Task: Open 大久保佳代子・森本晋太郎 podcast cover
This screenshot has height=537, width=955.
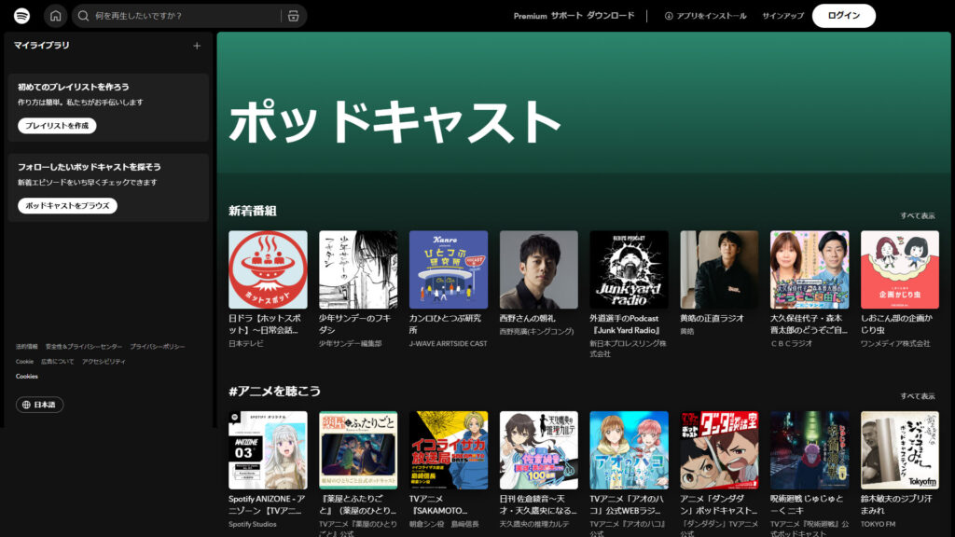Action: point(810,269)
